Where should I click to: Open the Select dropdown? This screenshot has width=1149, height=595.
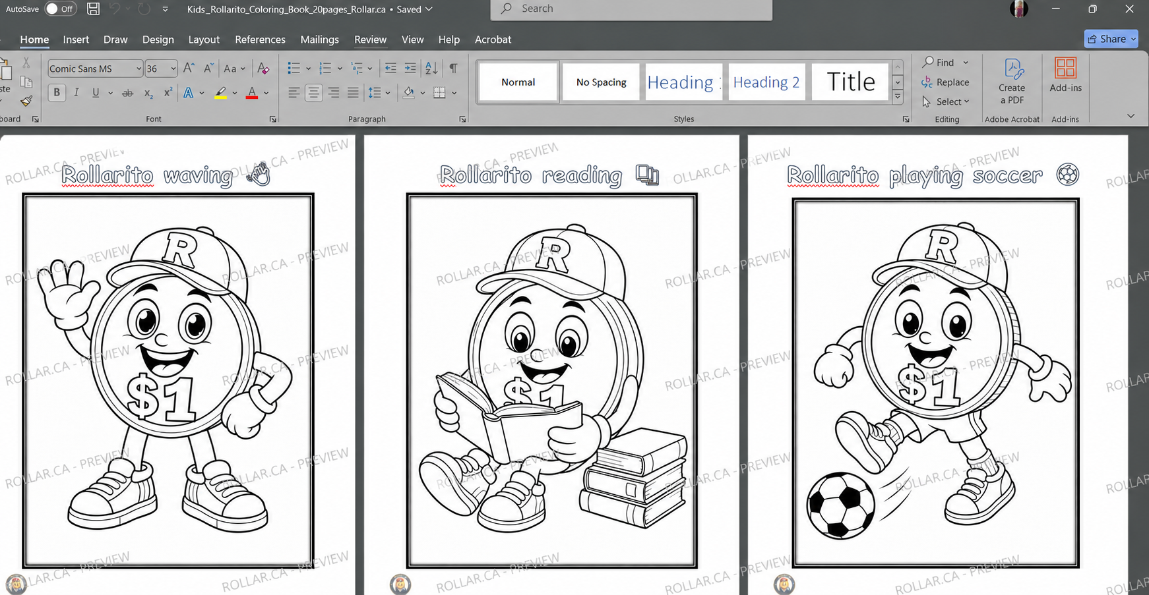point(946,101)
